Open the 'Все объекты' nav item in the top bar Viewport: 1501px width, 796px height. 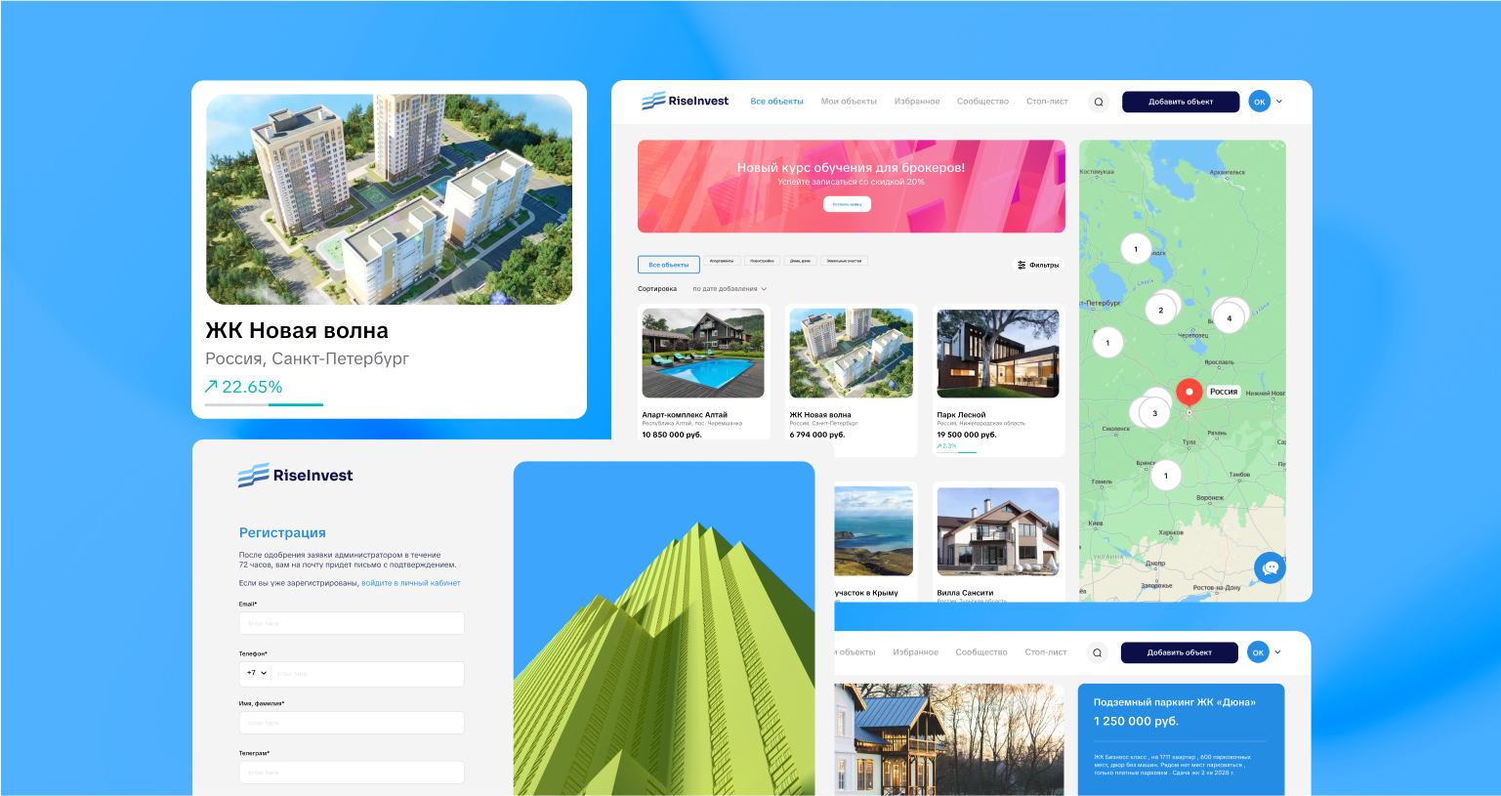776,102
